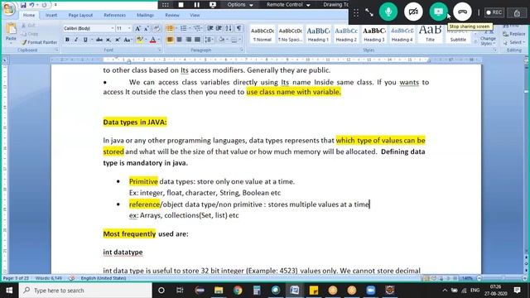This screenshot has height=298, width=530.
Task: Show paragraph marks and formatting symbols
Action: [238, 28]
